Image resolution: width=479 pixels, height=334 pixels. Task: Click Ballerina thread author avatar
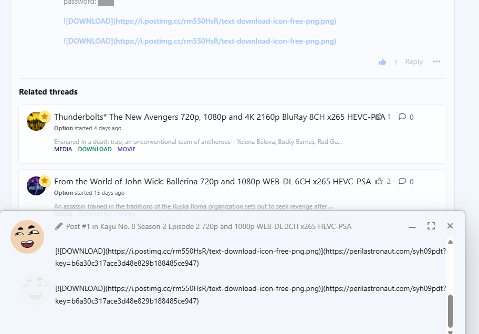point(36,186)
